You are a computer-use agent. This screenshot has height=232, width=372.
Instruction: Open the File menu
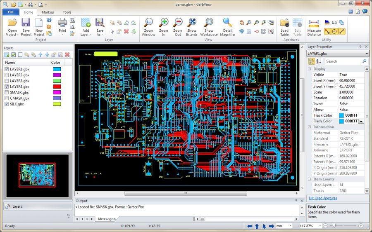tap(11, 12)
